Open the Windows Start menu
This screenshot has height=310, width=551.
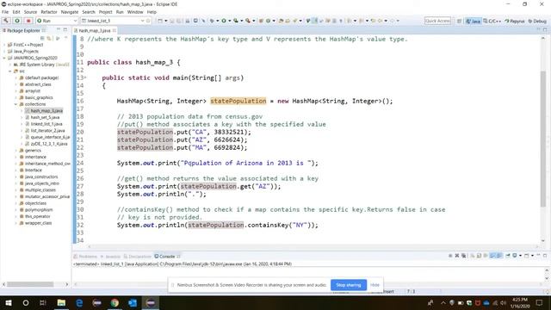click(8, 302)
